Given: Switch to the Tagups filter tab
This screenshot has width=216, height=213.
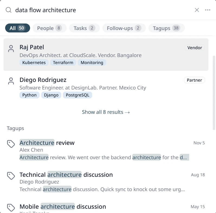Looking at the screenshot, I should (x=167, y=28).
